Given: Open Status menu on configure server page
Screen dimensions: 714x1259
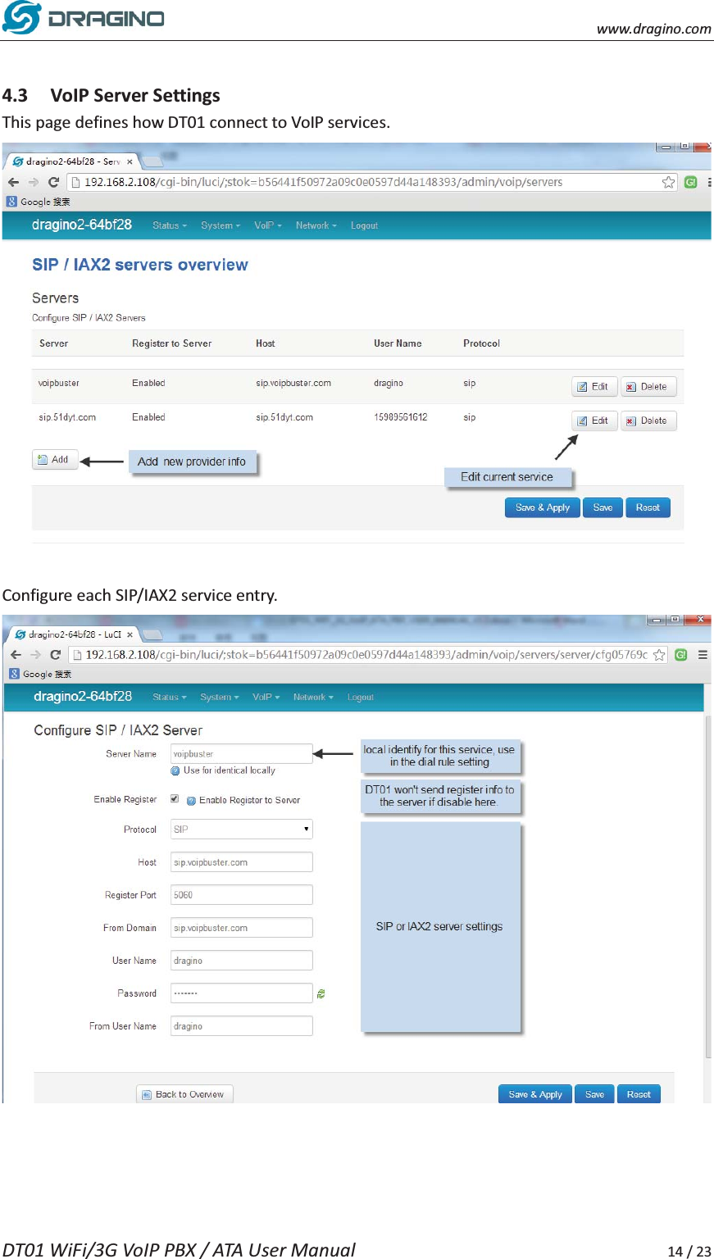Looking at the screenshot, I should tap(170, 698).
